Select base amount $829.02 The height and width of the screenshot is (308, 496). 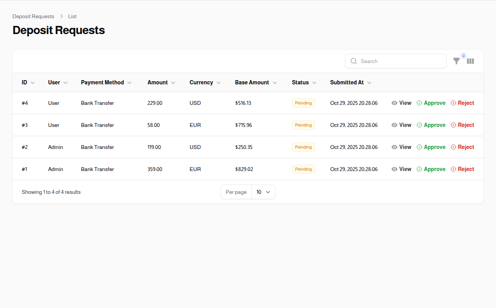click(x=244, y=169)
